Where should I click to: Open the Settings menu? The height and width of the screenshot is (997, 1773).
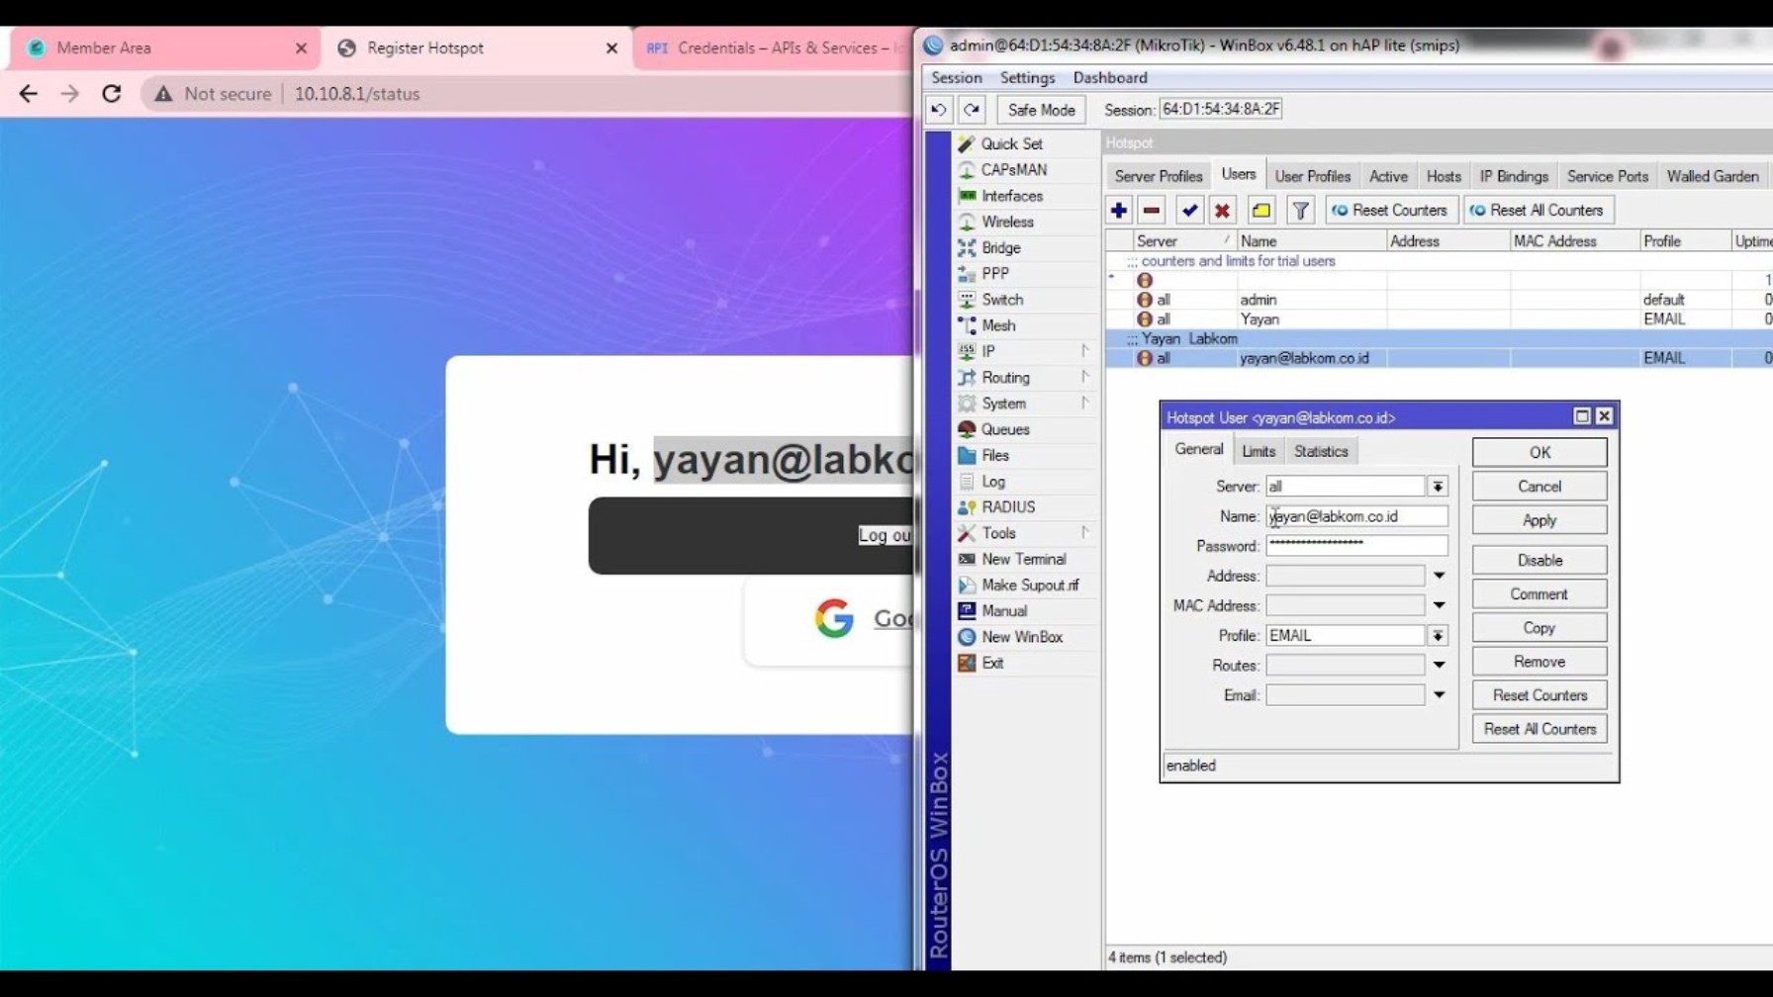1027,77
